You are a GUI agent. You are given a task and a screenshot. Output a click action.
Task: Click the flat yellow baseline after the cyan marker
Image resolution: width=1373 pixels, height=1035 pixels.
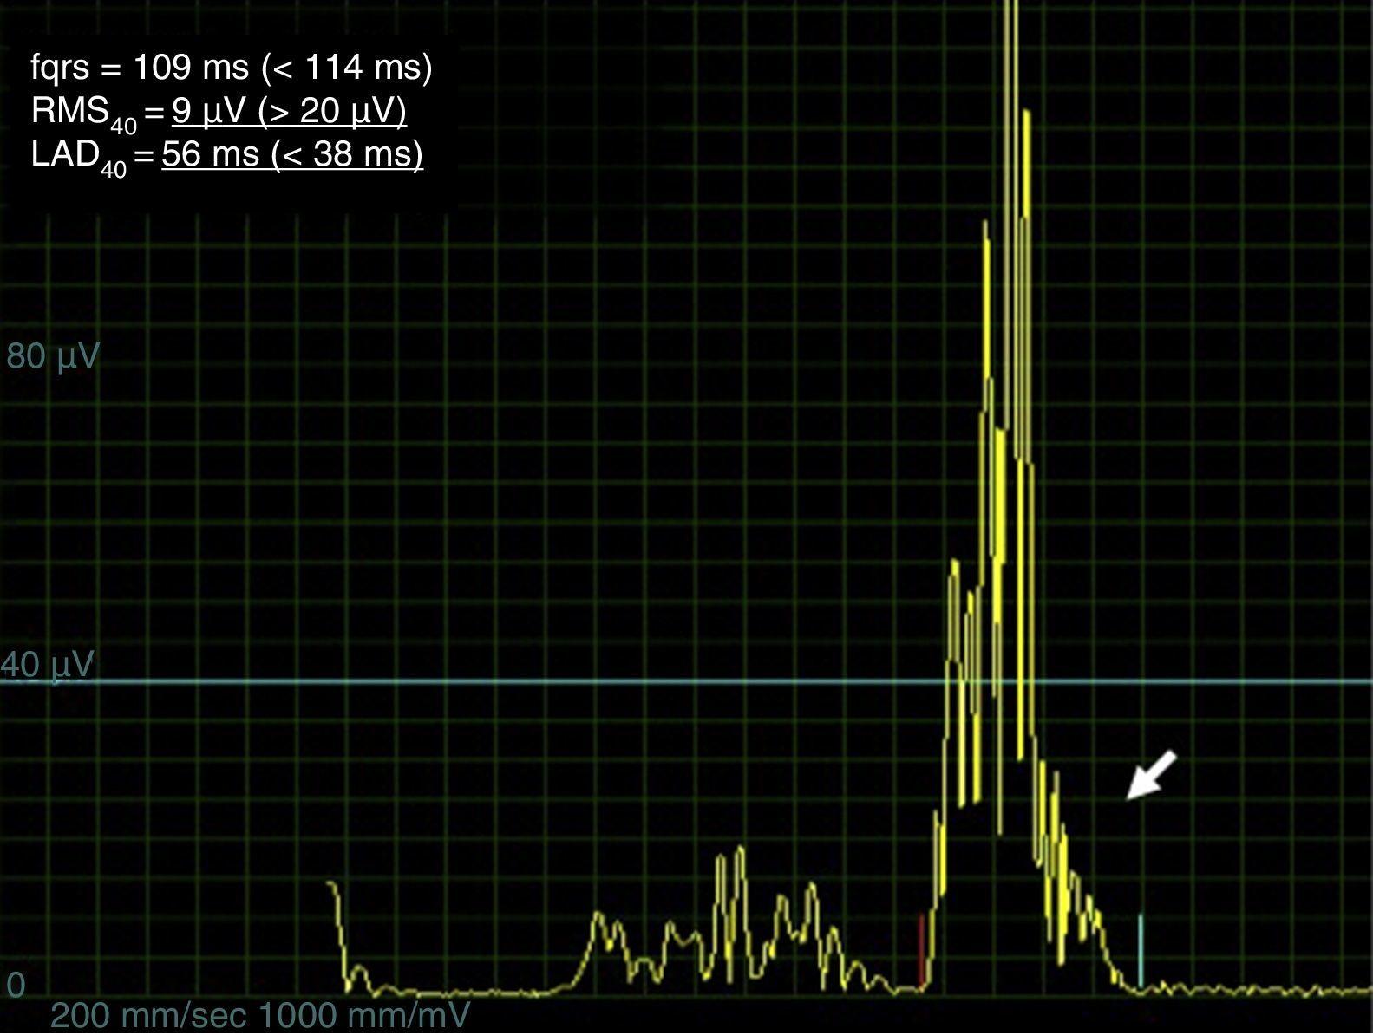click(x=1258, y=989)
